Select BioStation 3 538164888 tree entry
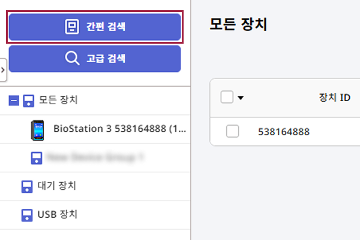 pos(119,129)
